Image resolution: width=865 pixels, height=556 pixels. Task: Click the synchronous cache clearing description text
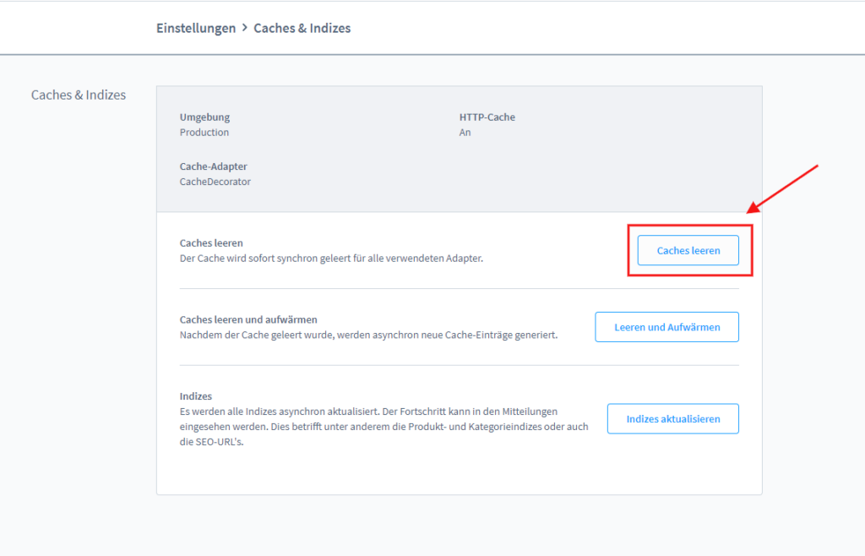331,258
